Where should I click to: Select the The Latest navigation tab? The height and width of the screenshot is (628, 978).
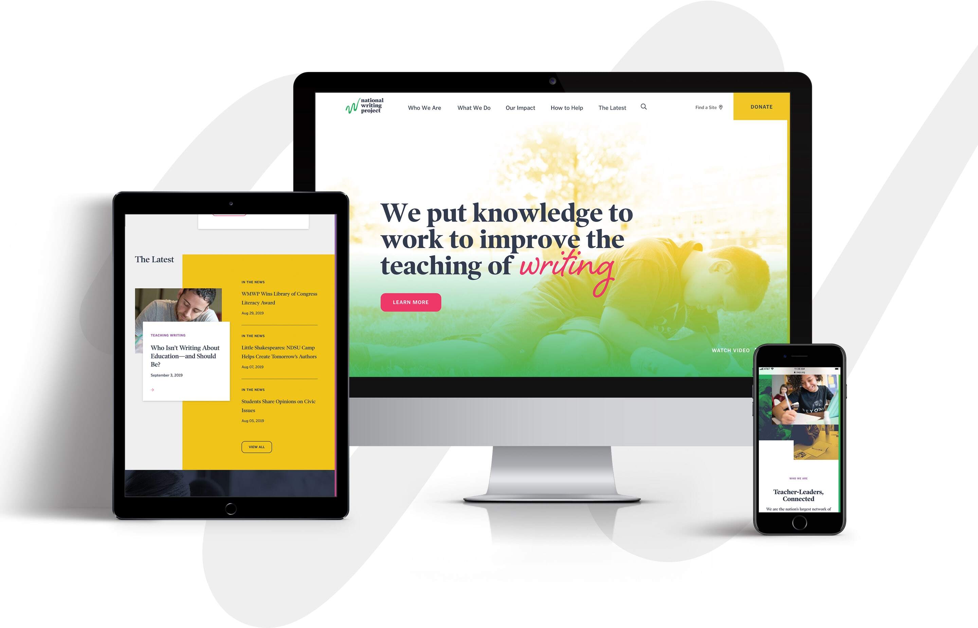pyautogui.click(x=612, y=107)
